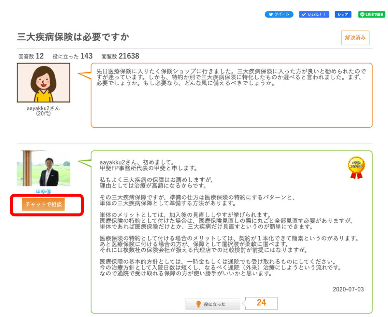Click the 役に立った 143 counter
Image resolution: width=388 pixels, height=317 pixels.
[73, 56]
